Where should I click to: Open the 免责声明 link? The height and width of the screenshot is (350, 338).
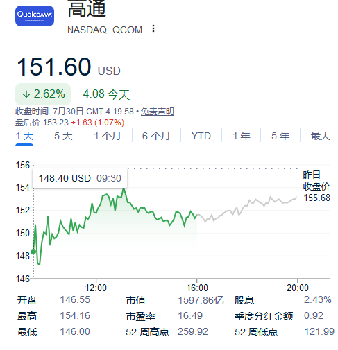click(158, 112)
